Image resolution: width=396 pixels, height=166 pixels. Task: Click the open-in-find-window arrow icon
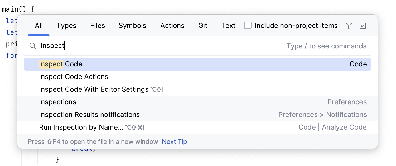[363, 26]
